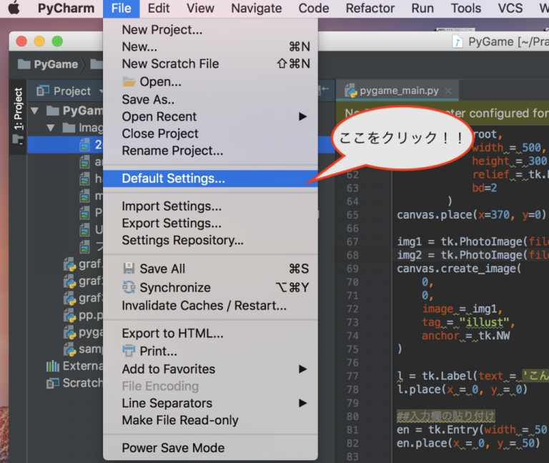Open the 1: Project side tool tab
The width and height of the screenshot is (549, 463).
(18, 116)
